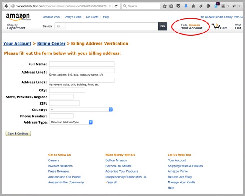
Task: Open Hello Your Account menu
Action: pos(192,27)
